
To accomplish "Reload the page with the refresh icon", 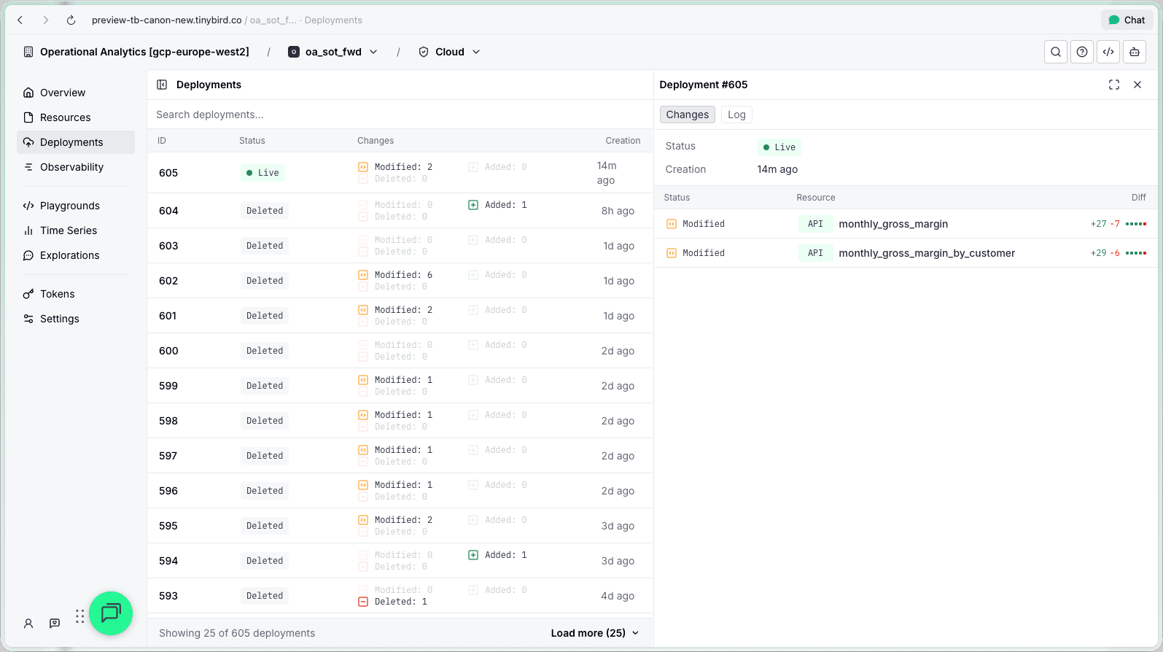I will click(71, 20).
